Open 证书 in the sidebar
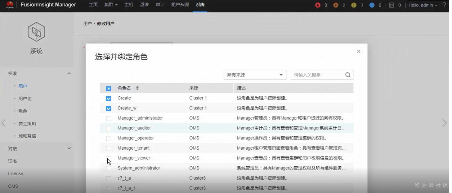452x193 pixels. pos(12,161)
